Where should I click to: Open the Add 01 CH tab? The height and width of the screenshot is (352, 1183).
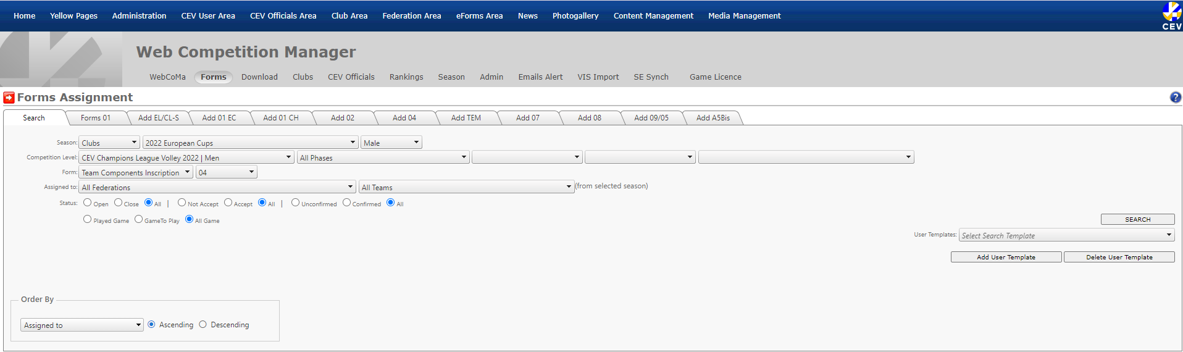(281, 118)
